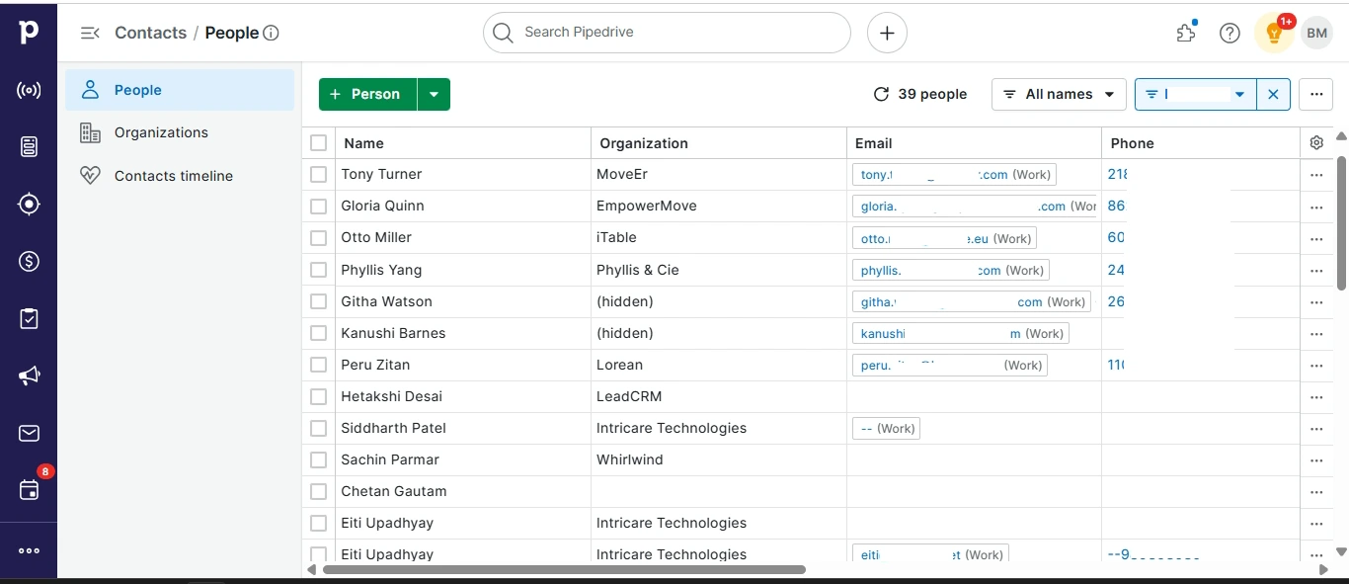Open row actions for Otto Miller
The width and height of the screenshot is (1349, 584).
point(1316,238)
